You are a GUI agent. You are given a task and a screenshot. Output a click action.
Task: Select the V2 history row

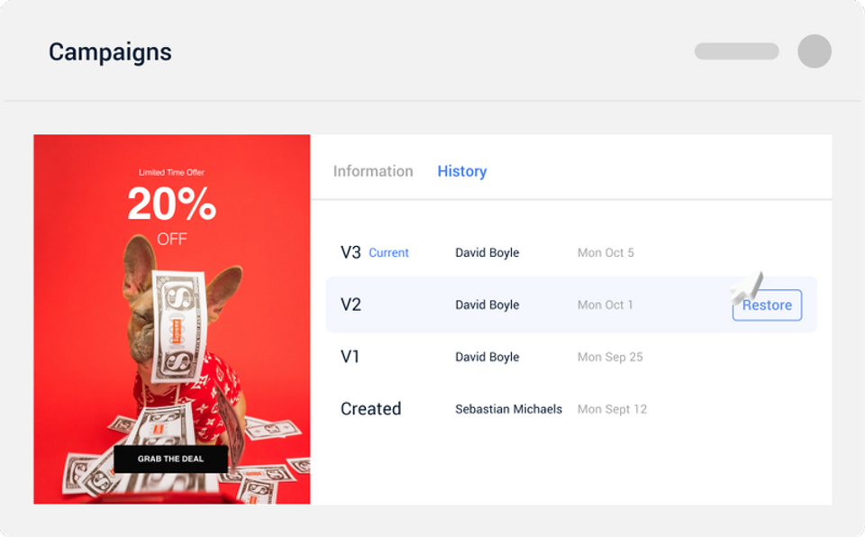571,305
